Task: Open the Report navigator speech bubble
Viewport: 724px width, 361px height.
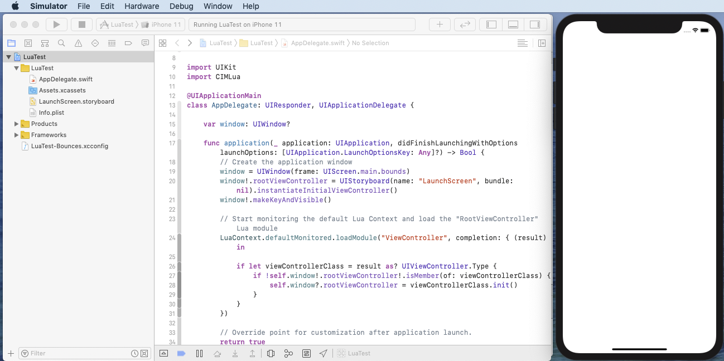Action: pyautogui.click(x=145, y=43)
